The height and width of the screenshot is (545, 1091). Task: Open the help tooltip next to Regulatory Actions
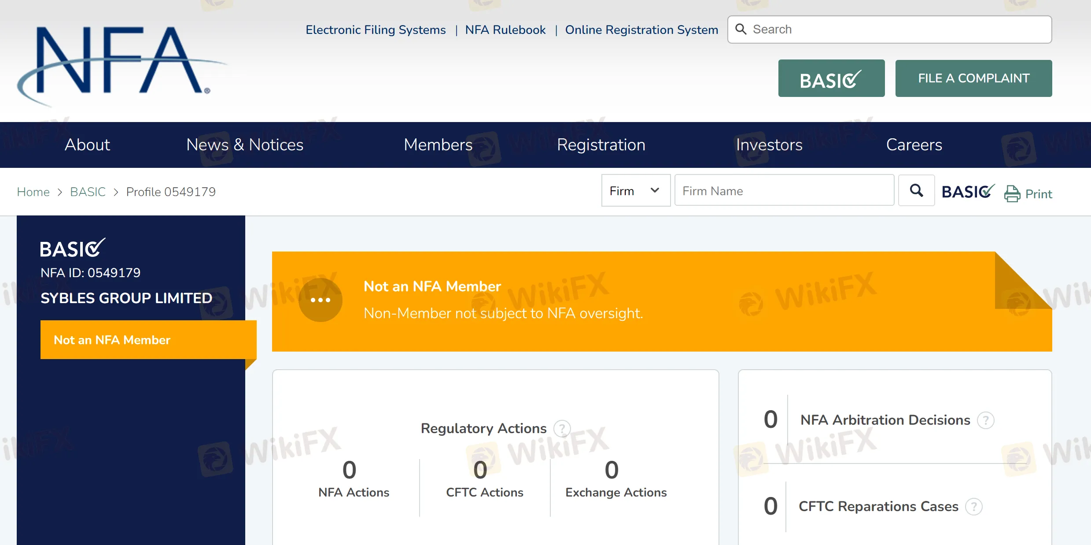(x=562, y=428)
